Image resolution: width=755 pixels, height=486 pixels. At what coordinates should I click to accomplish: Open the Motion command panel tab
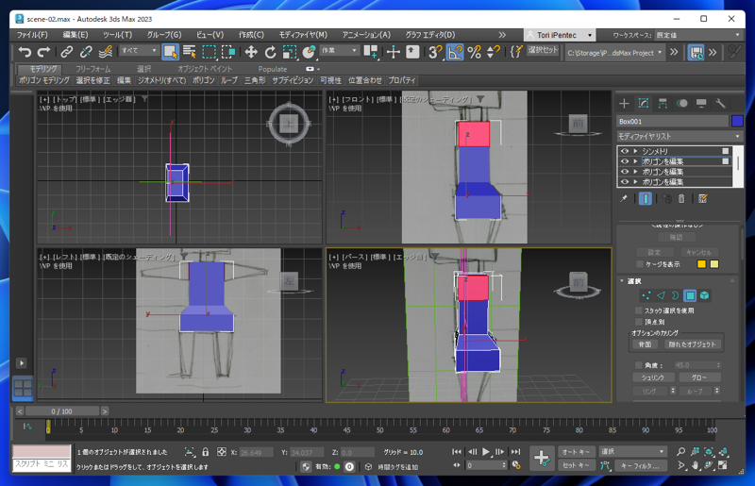tap(682, 103)
